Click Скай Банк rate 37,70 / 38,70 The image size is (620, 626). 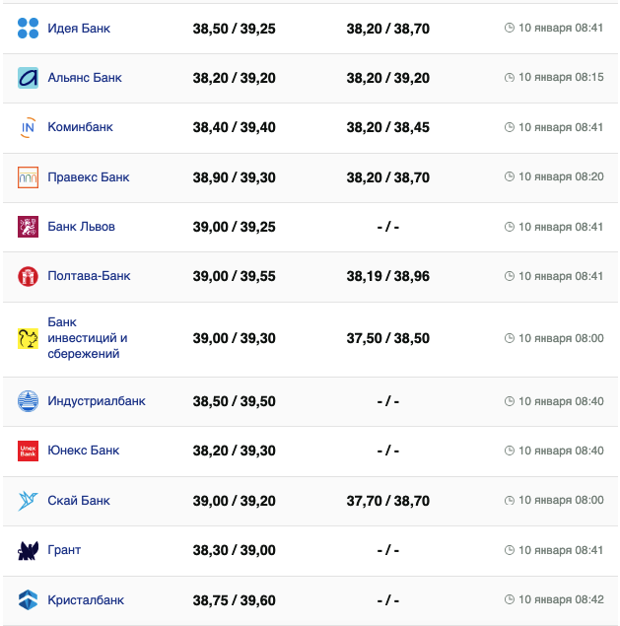point(387,501)
